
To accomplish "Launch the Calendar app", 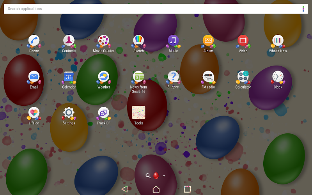I will [69, 77].
